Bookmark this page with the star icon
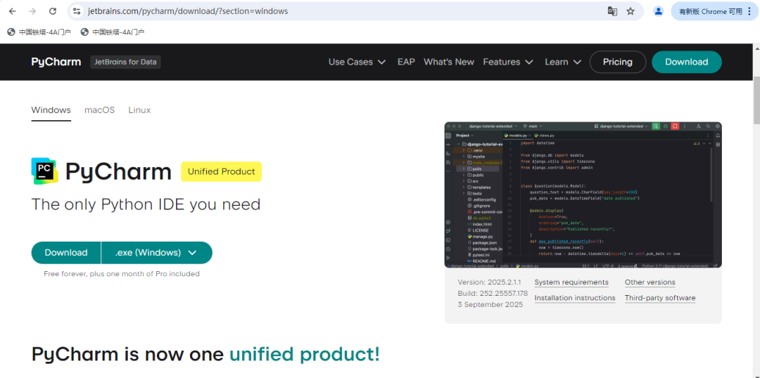The width and height of the screenshot is (760, 378). click(631, 11)
